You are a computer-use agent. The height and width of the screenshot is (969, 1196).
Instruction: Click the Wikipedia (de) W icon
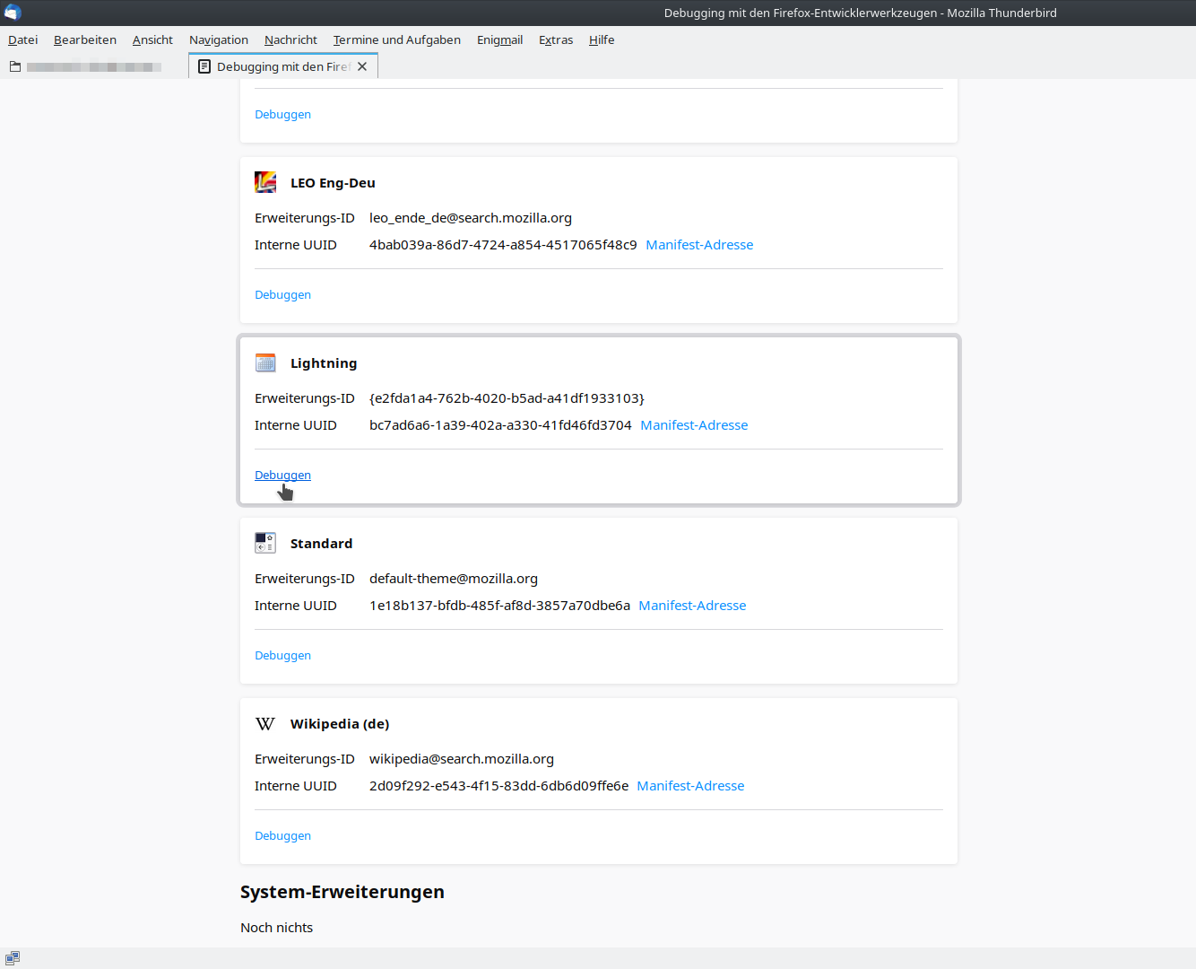tap(265, 723)
